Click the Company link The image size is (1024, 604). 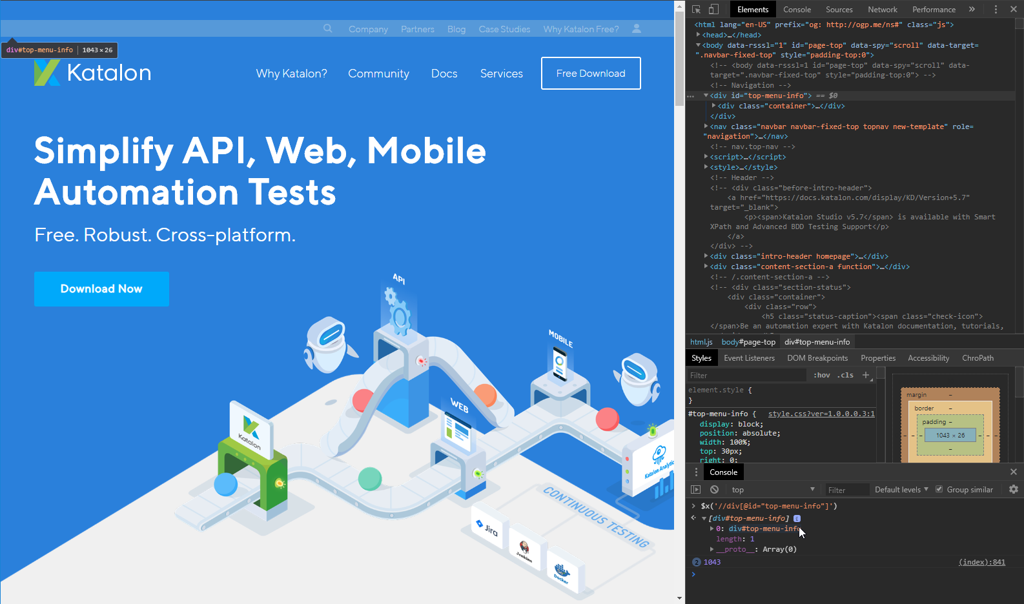(368, 29)
